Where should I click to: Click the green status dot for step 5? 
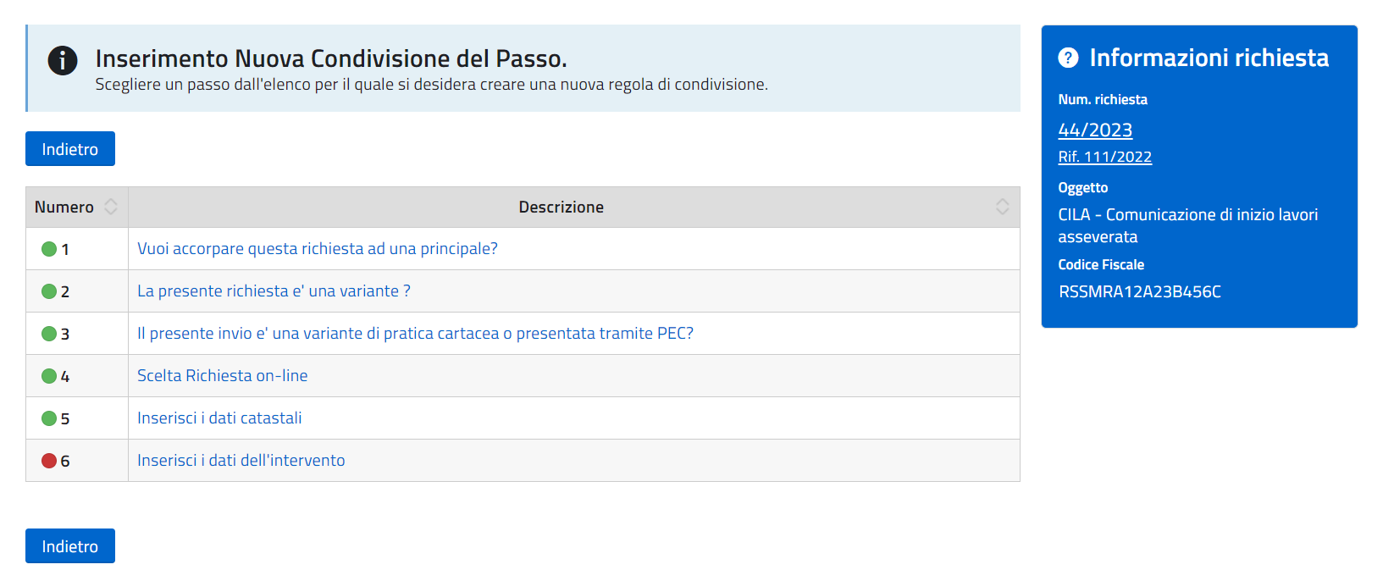point(49,418)
